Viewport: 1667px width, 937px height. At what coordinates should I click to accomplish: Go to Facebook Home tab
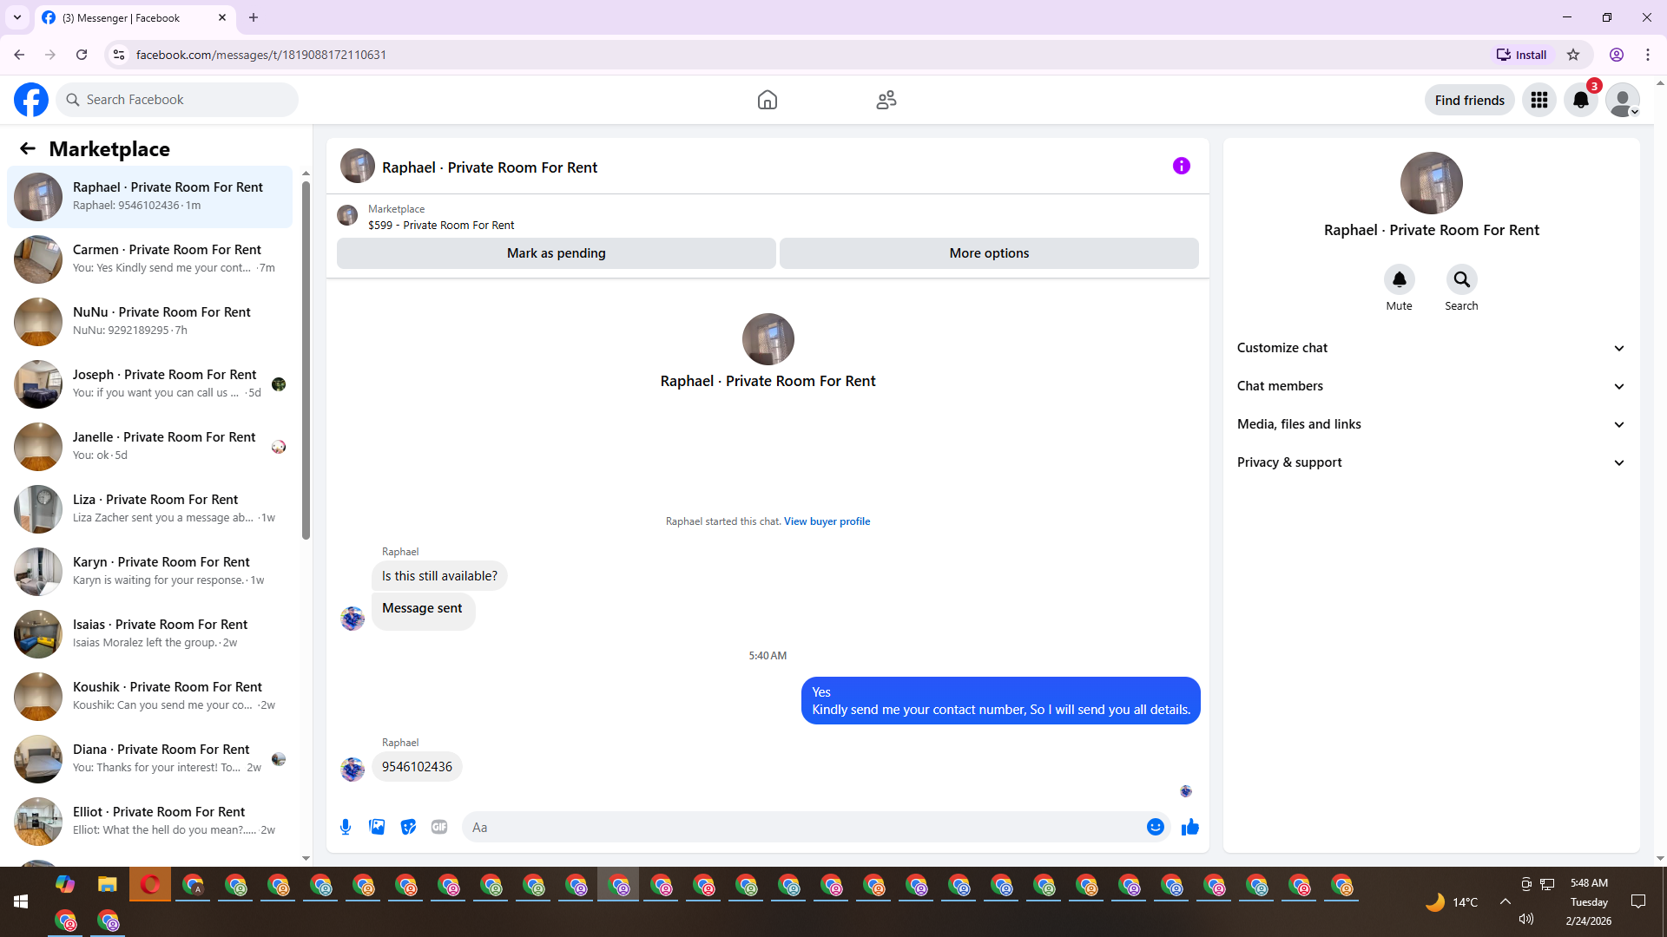point(767,100)
